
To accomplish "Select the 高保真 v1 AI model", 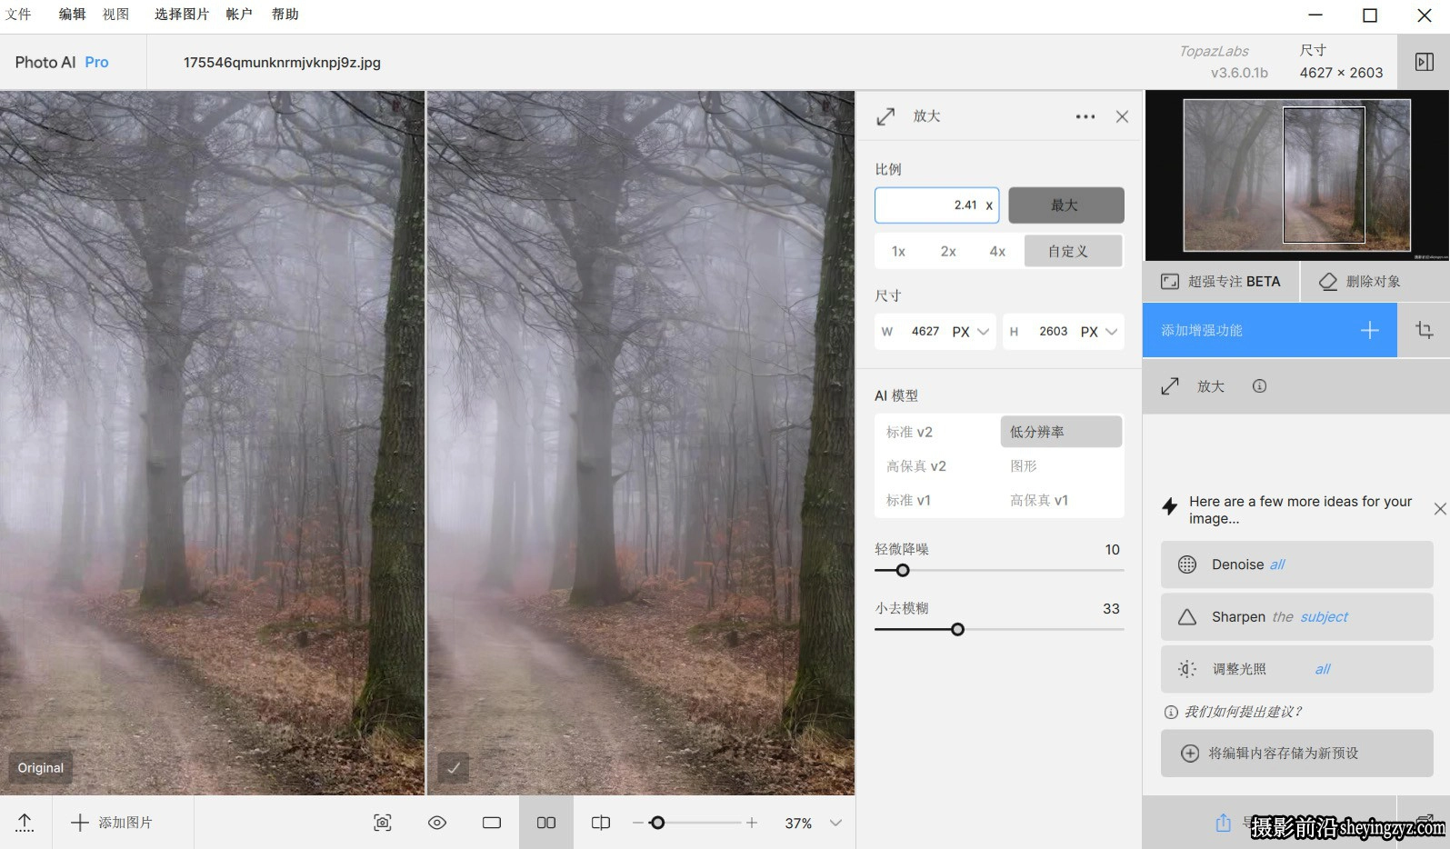I will [x=1039, y=501].
